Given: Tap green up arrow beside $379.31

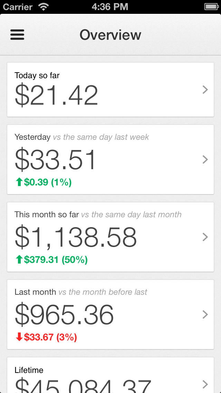Looking at the screenshot, I should coord(19,259).
